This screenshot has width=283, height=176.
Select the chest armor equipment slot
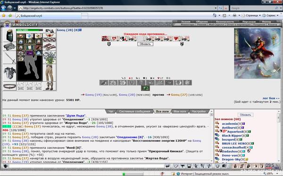coord(9,73)
